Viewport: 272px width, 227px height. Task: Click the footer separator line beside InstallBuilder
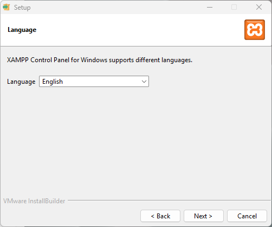coord(169,200)
